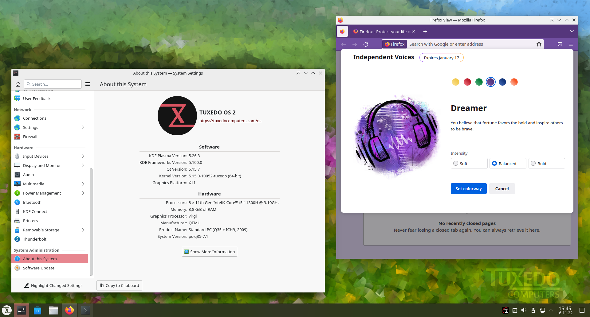Click the Firefox identity button in address bar
This screenshot has height=317, width=590.
click(395, 44)
